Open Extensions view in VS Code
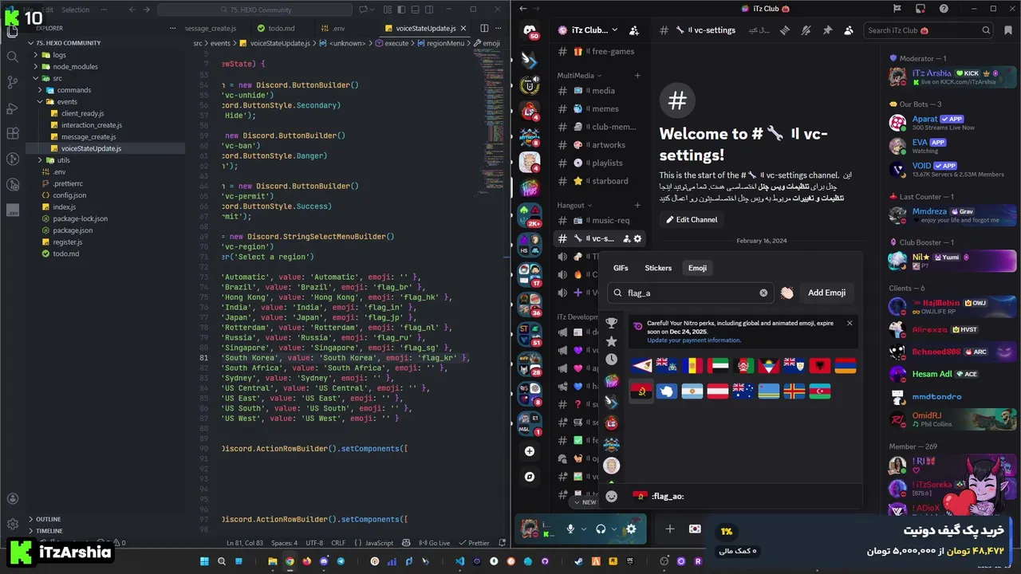1021x574 pixels. coord(12,133)
